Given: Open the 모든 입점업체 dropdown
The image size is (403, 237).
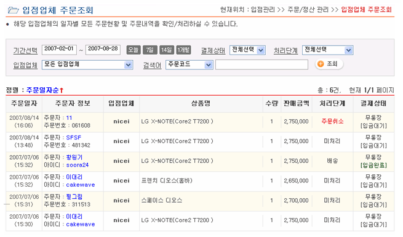Looking at the screenshot, I should pyautogui.click(x=87, y=64).
